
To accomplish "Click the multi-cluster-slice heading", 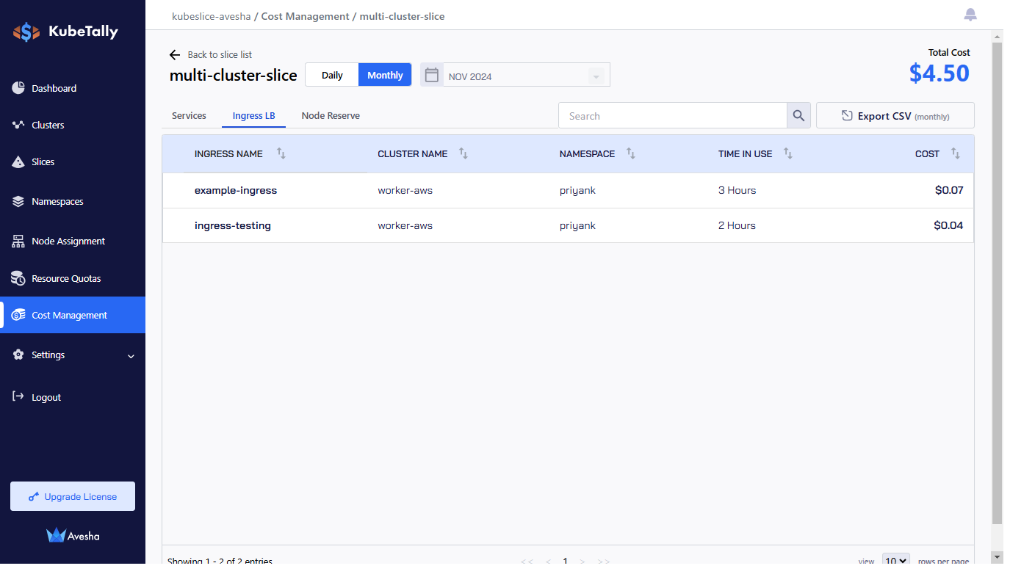I will [x=234, y=75].
